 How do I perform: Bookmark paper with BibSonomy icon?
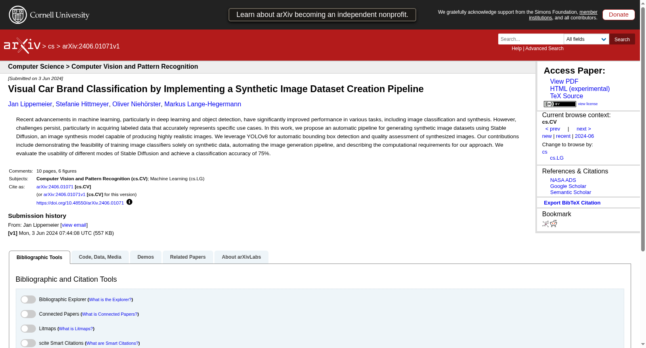tap(545, 224)
